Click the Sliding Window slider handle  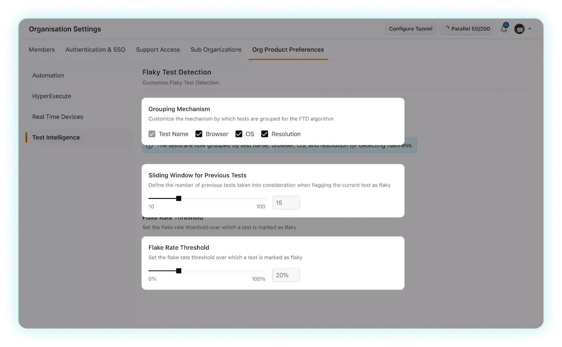pos(179,198)
